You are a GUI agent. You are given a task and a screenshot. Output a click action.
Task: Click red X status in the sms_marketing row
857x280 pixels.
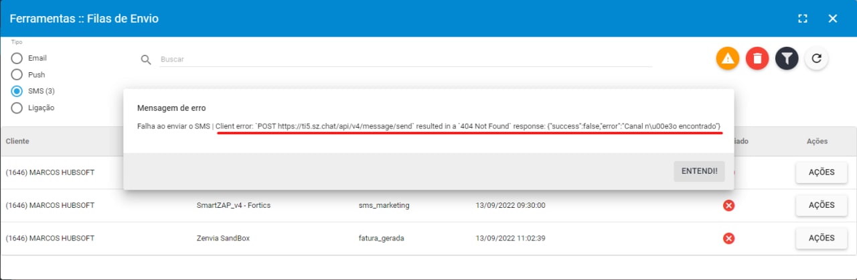(x=729, y=205)
